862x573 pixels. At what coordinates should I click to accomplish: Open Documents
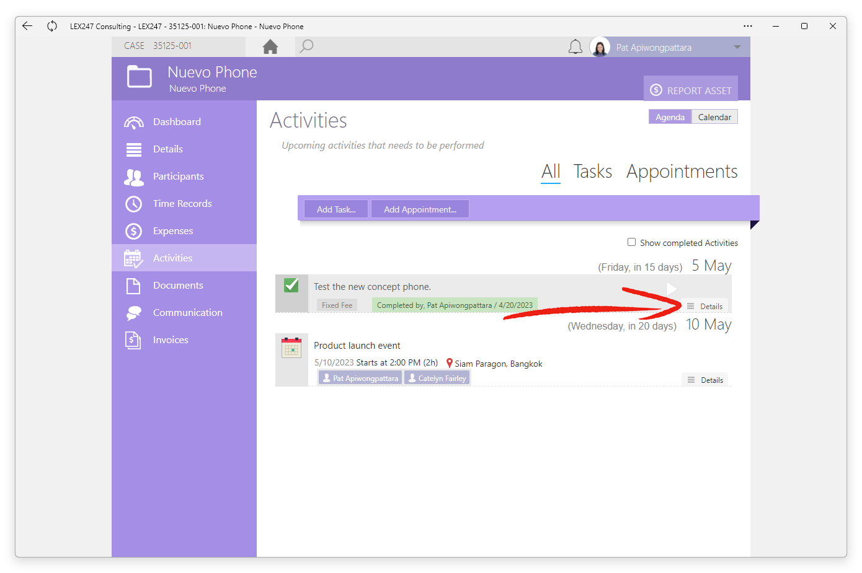pos(184,286)
